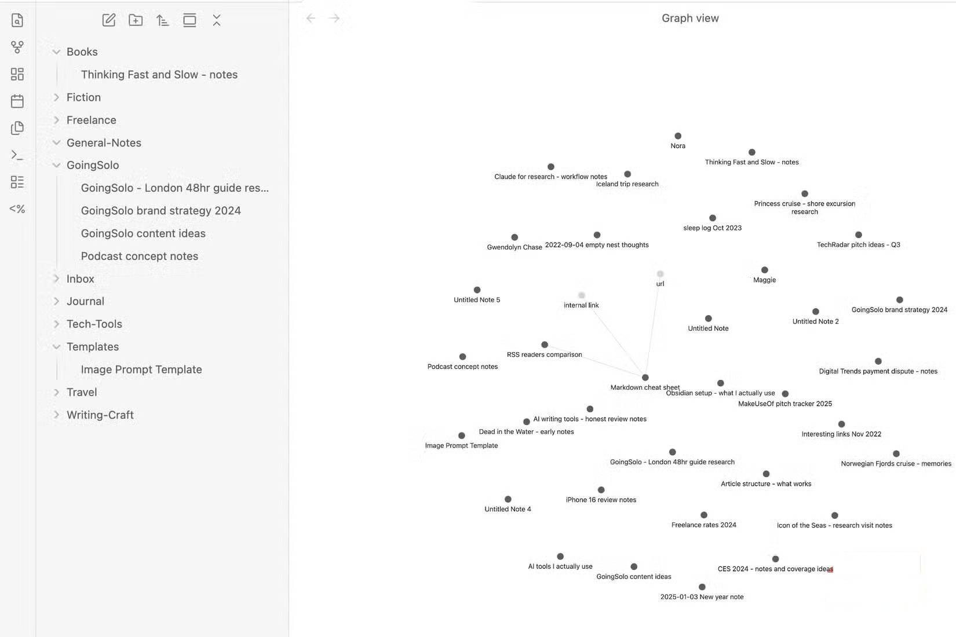Open the Templater code icon in left ribbon
Image resolution: width=956 pixels, height=637 pixels.
point(17,209)
